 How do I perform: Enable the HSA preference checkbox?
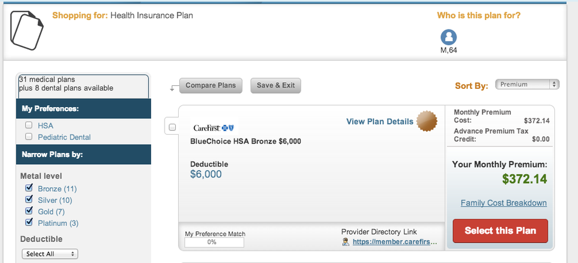click(29, 125)
